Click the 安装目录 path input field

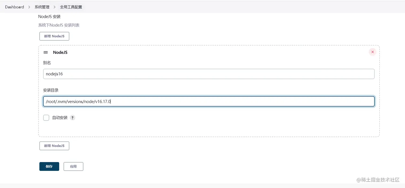pyautogui.click(x=209, y=102)
